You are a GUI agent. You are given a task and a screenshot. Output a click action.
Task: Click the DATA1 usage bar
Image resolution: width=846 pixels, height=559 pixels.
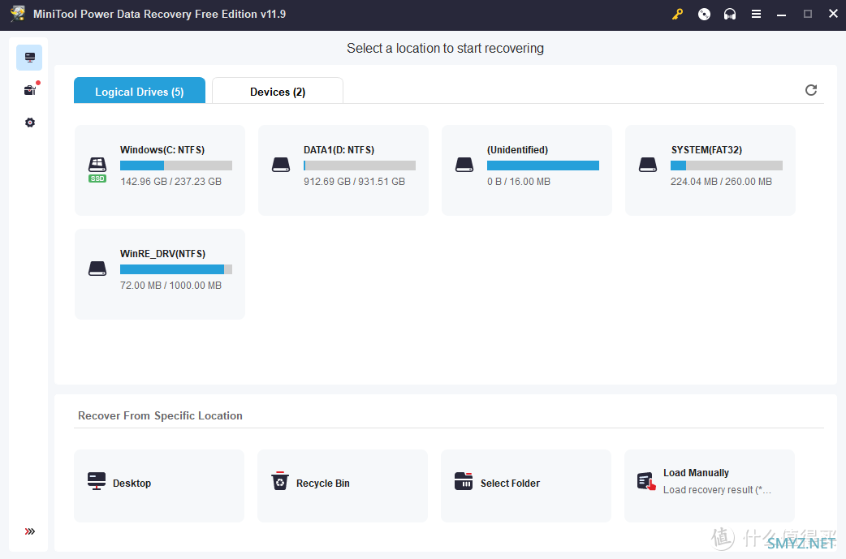click(360, 166)
